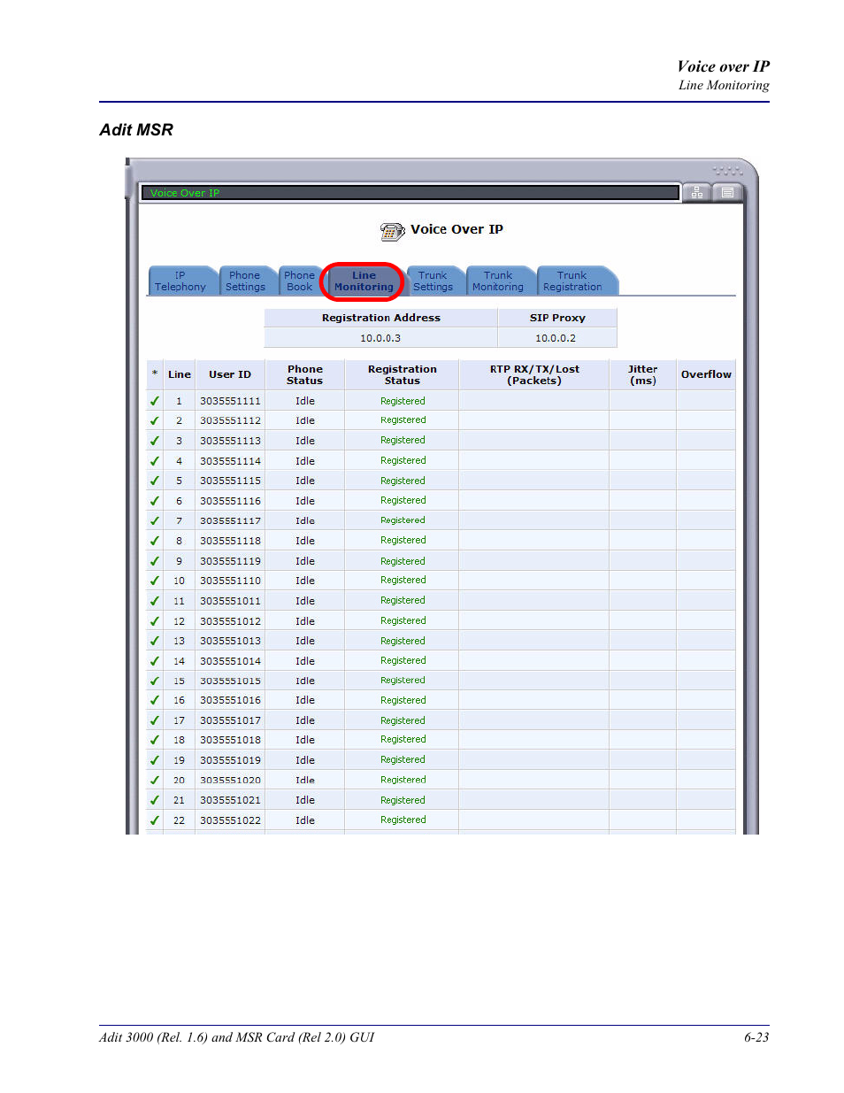The image size is (844, 1093).
Task: Click the checkmark icon for line 17
Action: click(155, 720)
